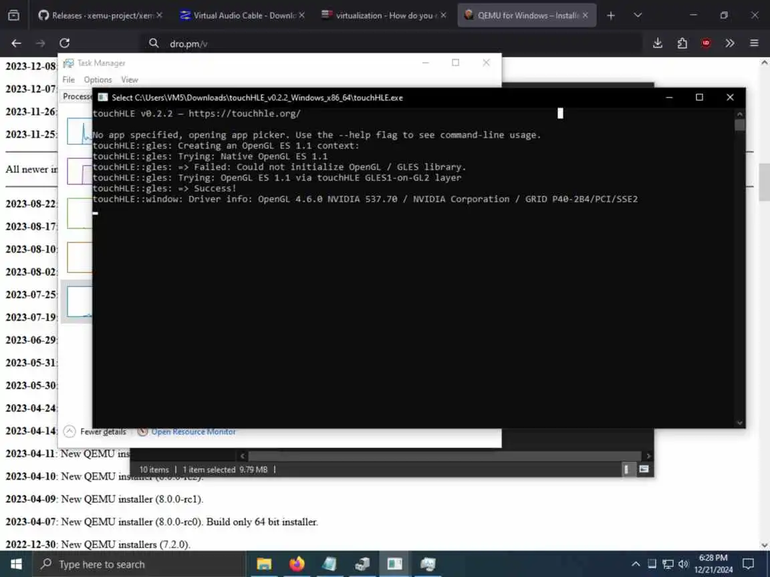This screenshot has height=577, width=770.
Task: Open the browser tab overview icon
Action: 14,16
